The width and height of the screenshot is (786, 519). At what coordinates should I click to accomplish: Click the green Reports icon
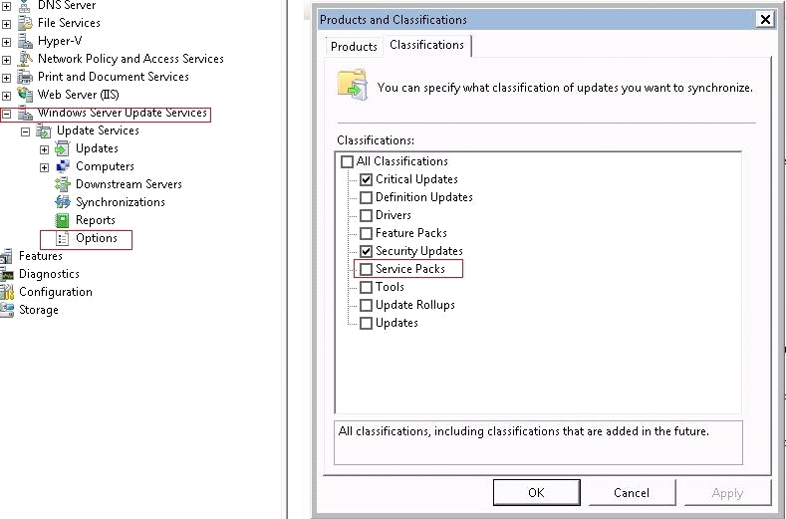[x=62, y=220]
